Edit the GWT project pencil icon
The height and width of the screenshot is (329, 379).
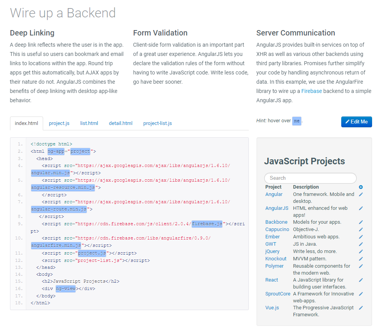click(361, 244)
